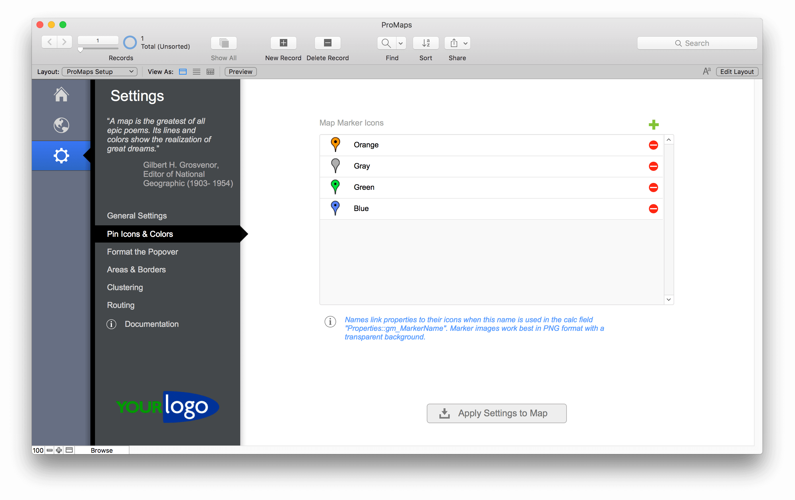Viewport: 795px width, 500px height.
Task: Toggle the status toolbar icon
Action: click(69, 450)
